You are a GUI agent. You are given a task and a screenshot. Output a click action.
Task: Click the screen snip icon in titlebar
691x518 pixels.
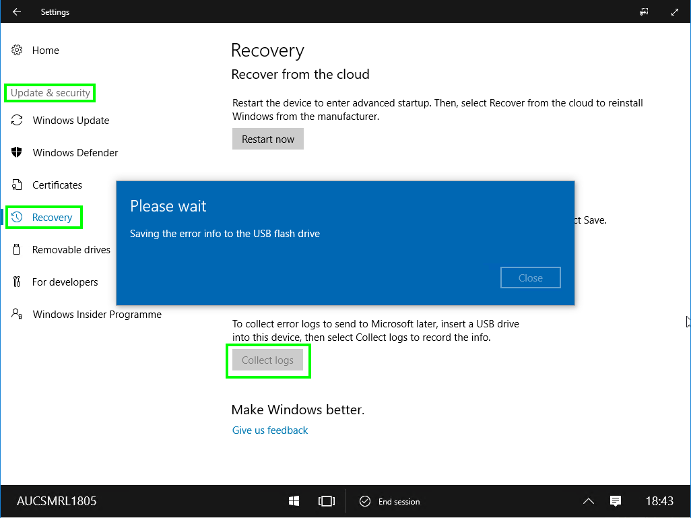tap(644, 11)
